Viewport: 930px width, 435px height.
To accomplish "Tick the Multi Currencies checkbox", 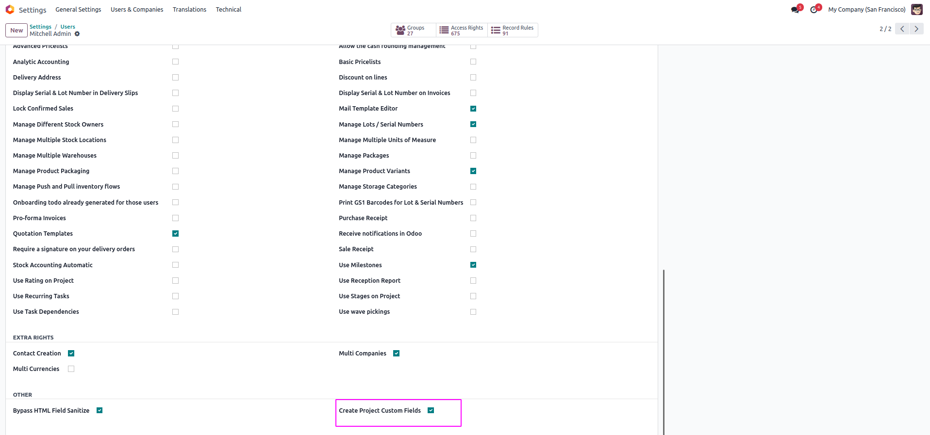I will [71, 369].
